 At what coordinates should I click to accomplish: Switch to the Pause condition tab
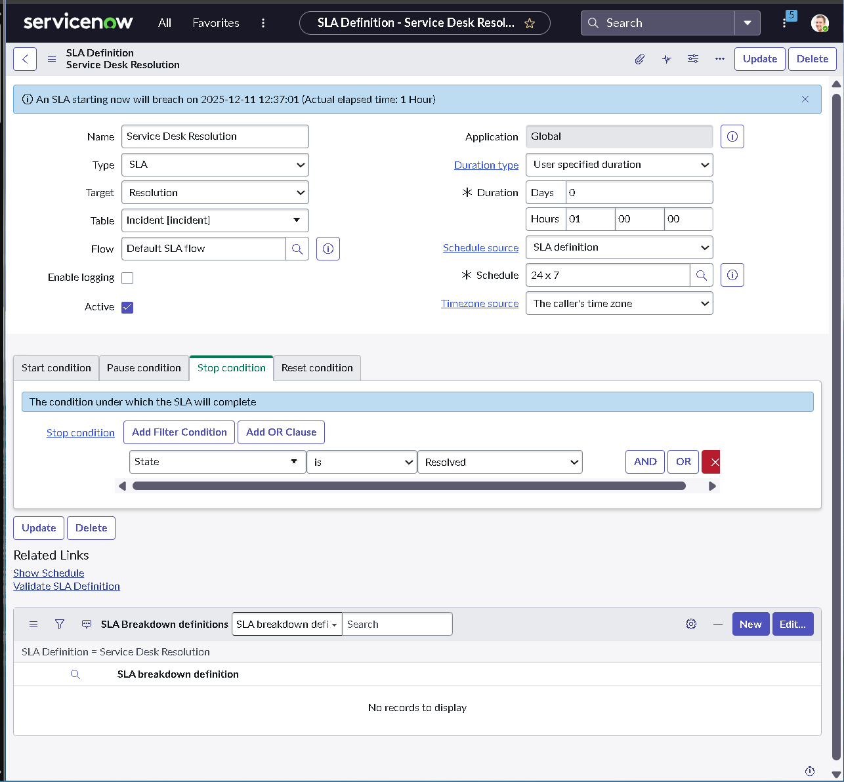point(144,368)
